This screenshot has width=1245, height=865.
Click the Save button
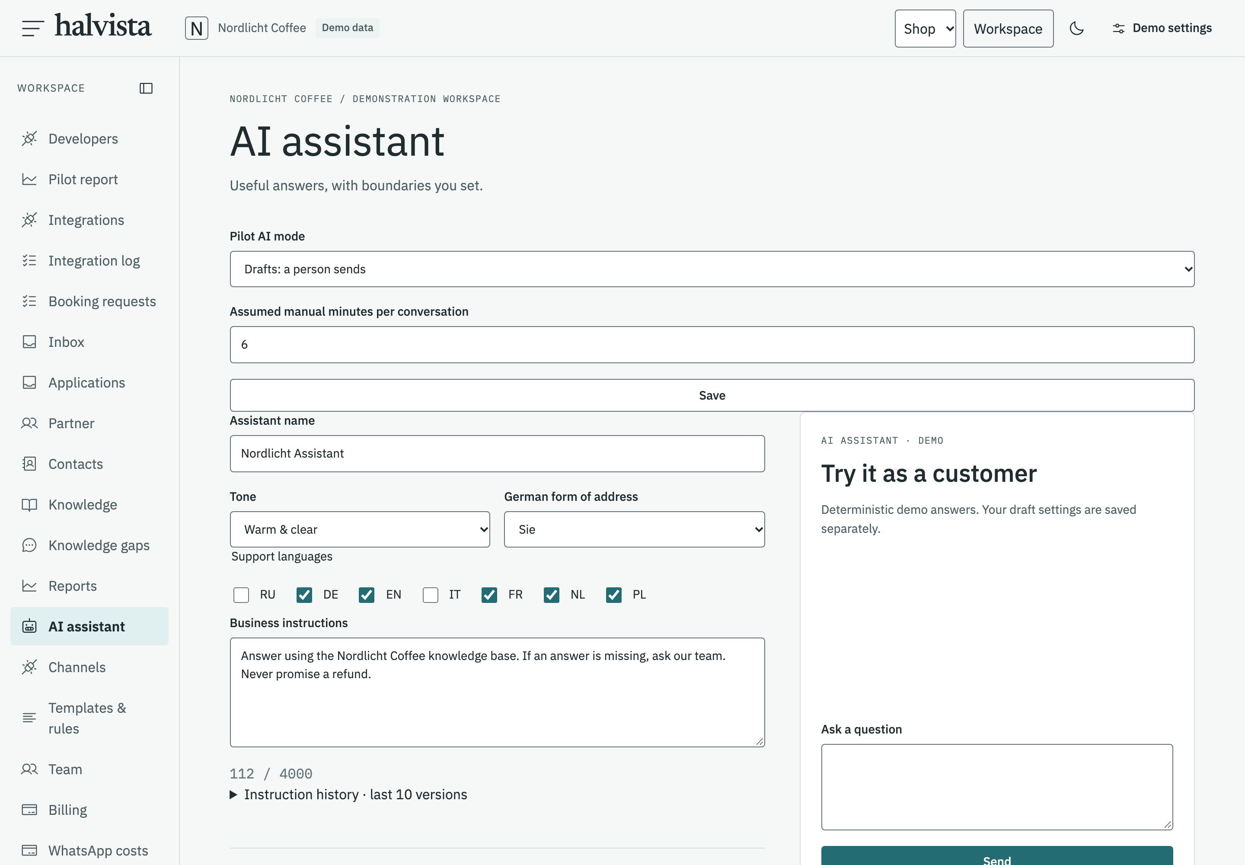pyautogui.click(x=712, y=395)
